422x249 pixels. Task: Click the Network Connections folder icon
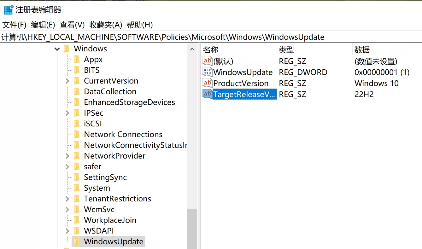point(77,134)
